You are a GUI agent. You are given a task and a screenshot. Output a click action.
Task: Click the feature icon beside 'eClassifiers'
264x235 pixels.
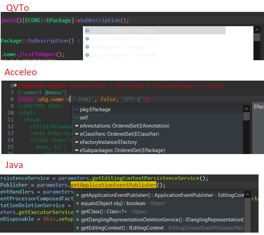pyautogui.click(x=77, y=134)
